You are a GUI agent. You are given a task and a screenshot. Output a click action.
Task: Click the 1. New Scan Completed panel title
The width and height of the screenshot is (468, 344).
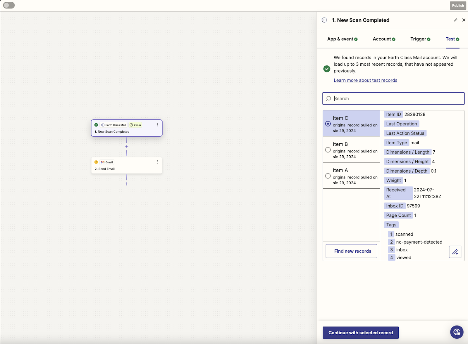pos(361,20)
